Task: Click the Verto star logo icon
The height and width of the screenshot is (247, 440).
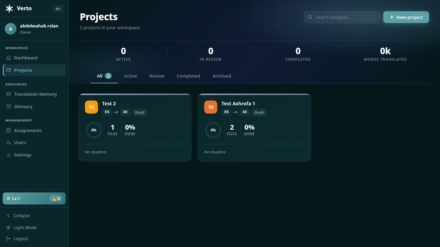Action: pos(9,9)
